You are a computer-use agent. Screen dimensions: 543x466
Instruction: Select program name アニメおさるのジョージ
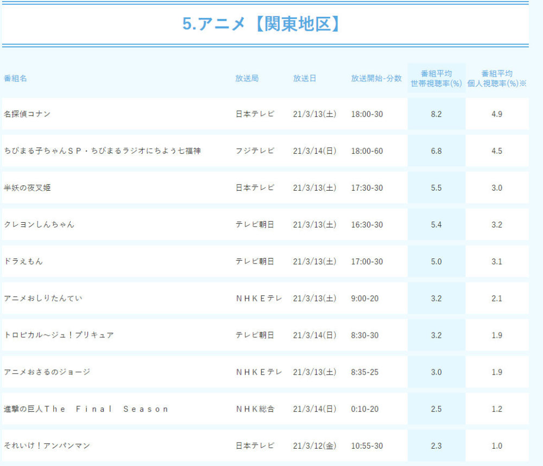pos(47,372)
